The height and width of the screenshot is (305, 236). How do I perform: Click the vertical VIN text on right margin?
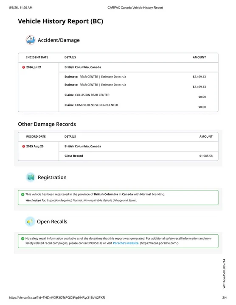[224, 274]
